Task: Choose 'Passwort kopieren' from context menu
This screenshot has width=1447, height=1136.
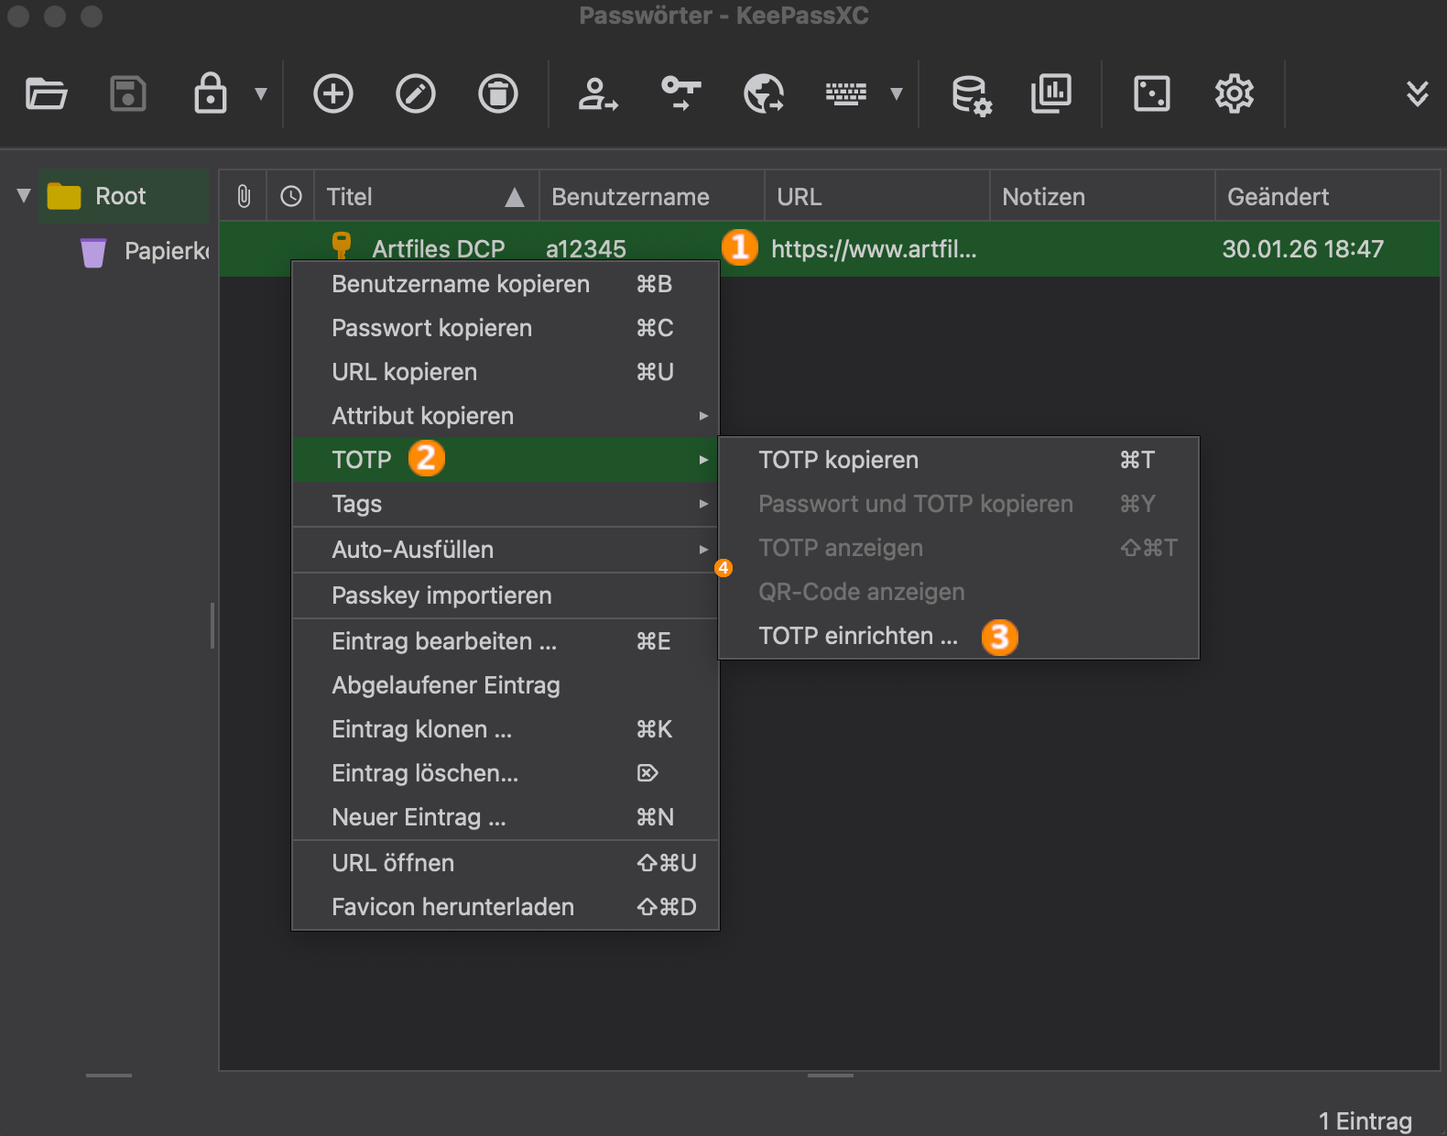Action: [431, 328]
